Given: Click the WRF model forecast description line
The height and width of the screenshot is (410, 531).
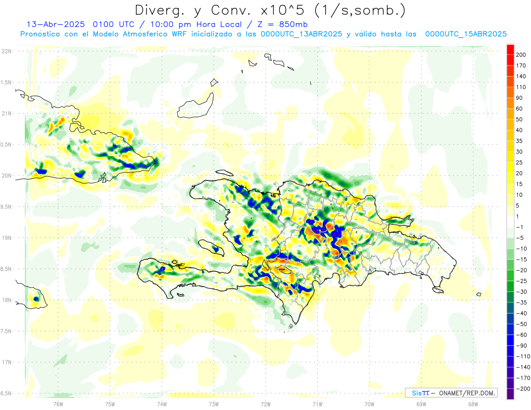Looking at the screenshot, I should (263, 34).
